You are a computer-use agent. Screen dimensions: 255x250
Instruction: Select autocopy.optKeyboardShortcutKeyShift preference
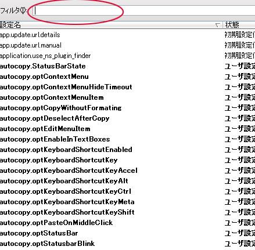(x=67, y=212)
